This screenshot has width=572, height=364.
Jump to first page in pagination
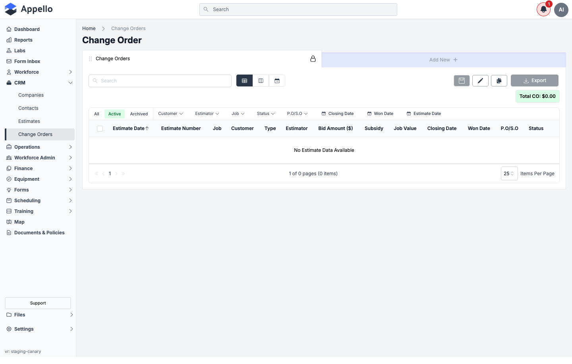[97, 174]
